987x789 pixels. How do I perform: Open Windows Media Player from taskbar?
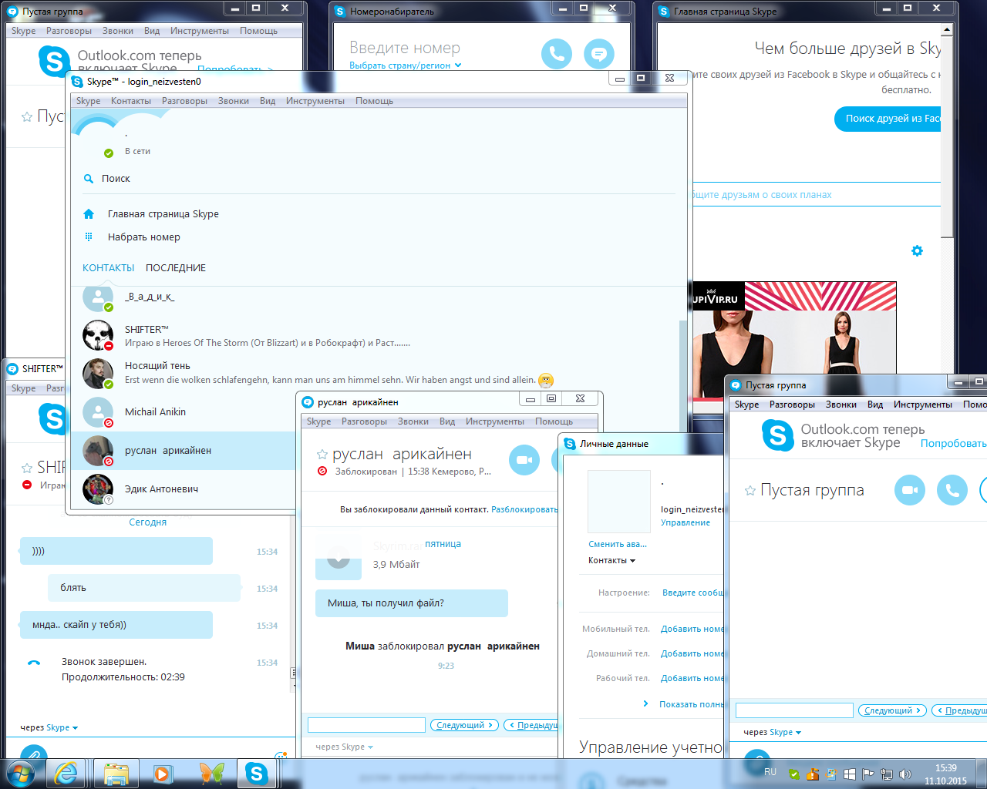(x=163, y=774)
